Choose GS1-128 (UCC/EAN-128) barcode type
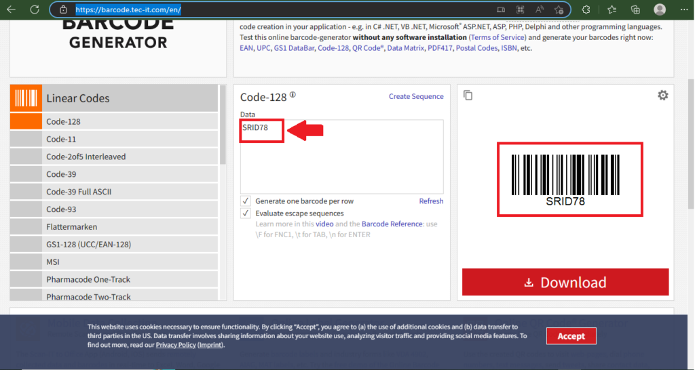The image size is (695, 370). coord(88,244)
